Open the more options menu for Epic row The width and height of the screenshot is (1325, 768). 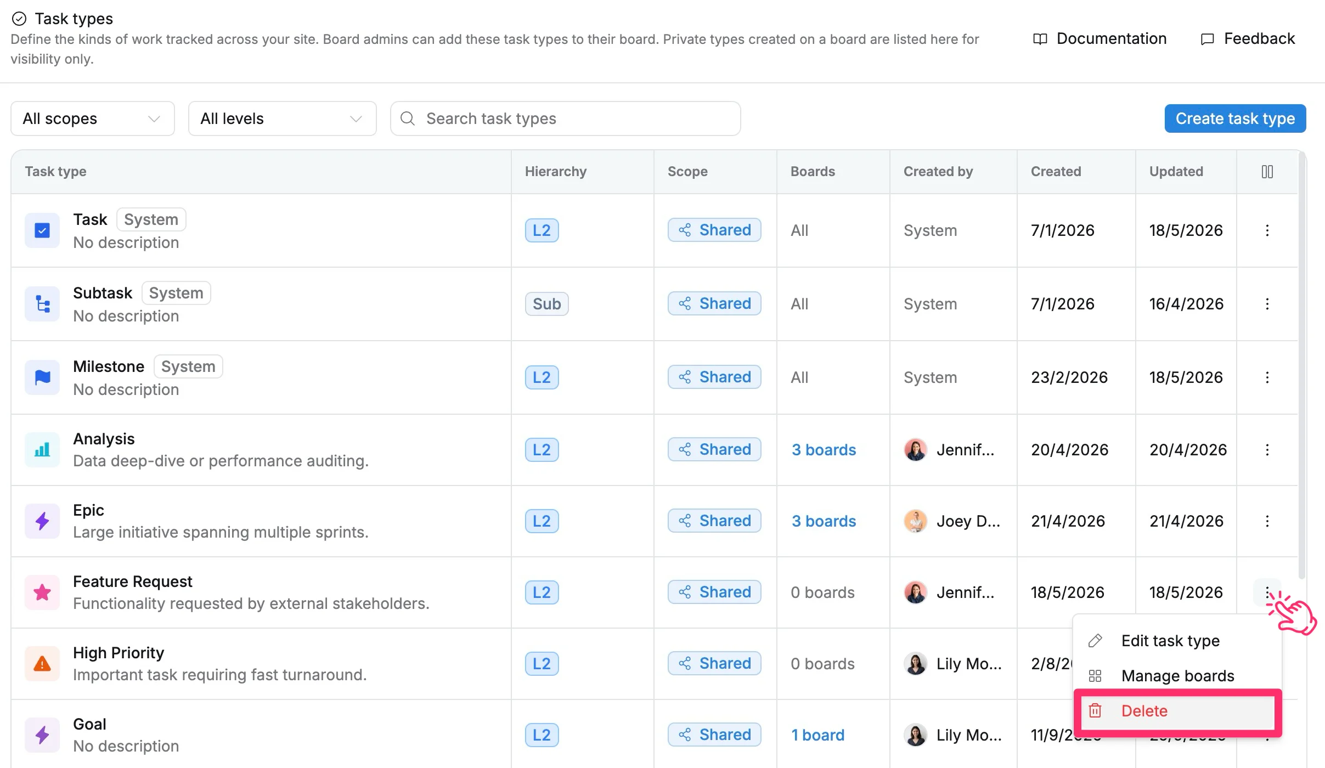[x=1267, y=521]
